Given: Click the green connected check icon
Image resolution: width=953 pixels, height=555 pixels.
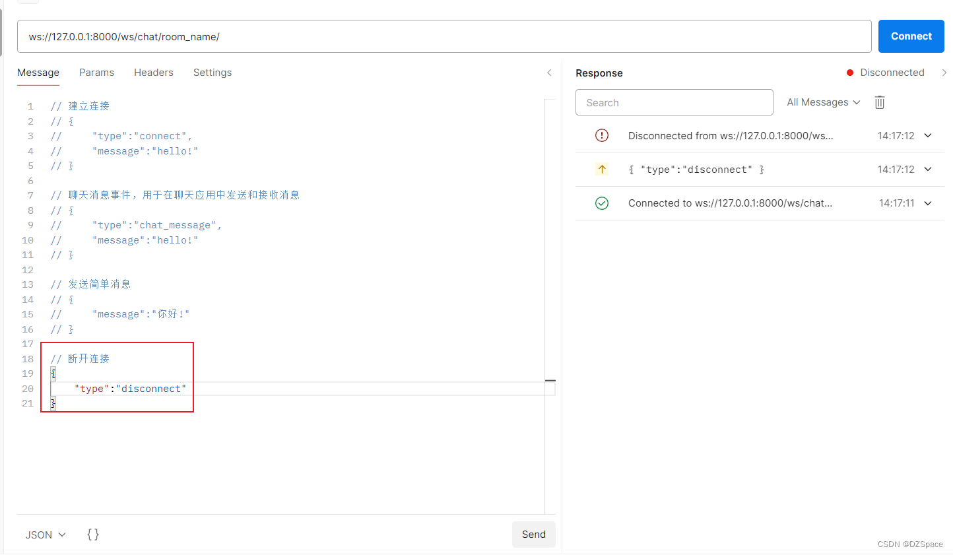Looking at the screenshot, I should (601, 203).
